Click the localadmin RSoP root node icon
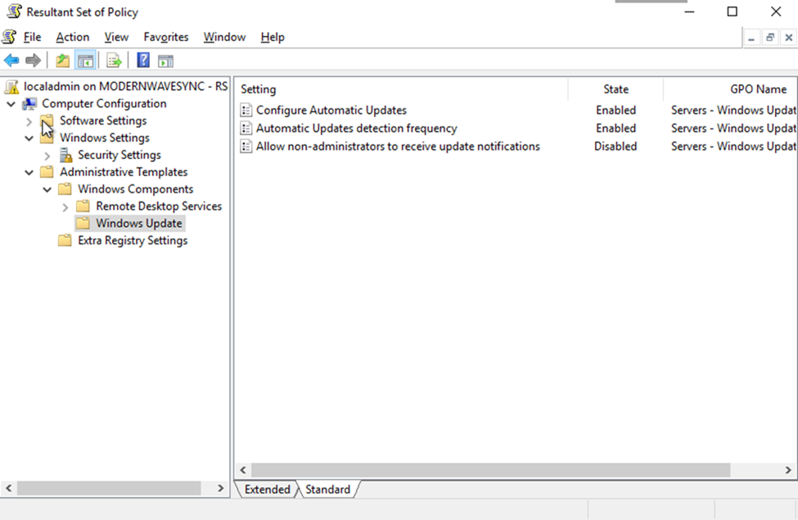Image resolution: width=798 pixels, height=520 pixels. (x=11, y=87)
